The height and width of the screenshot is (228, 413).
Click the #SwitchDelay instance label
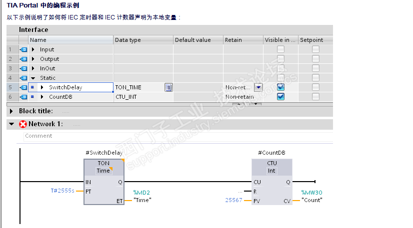point(104,153)
